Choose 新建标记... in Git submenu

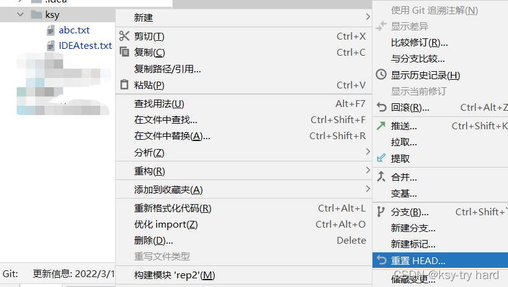[x=441, y=244]
